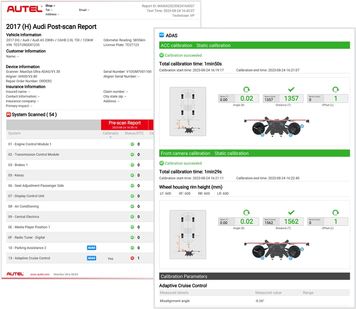Click the ACC calibration frame illustration
The image size is (356, 309).
277,127
